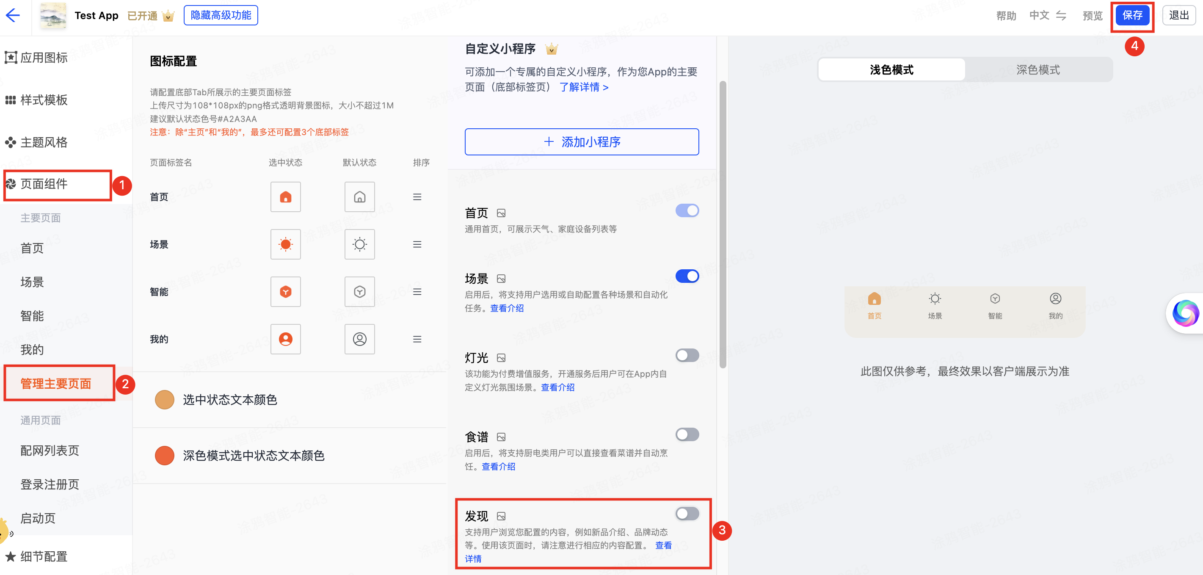Click 隐藏高级功能 button
The image size is (1203, 575).
pyautogui.click(x=221, y=15)
